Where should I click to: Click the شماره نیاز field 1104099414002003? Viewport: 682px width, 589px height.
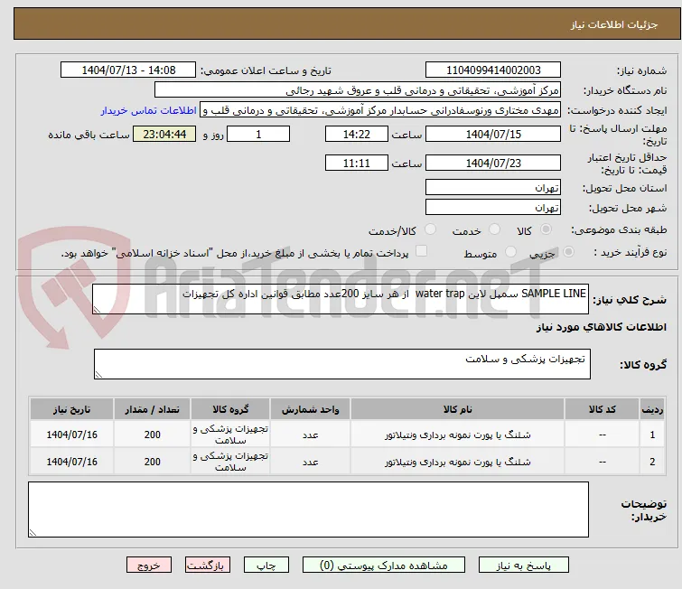tap(493, 70)
